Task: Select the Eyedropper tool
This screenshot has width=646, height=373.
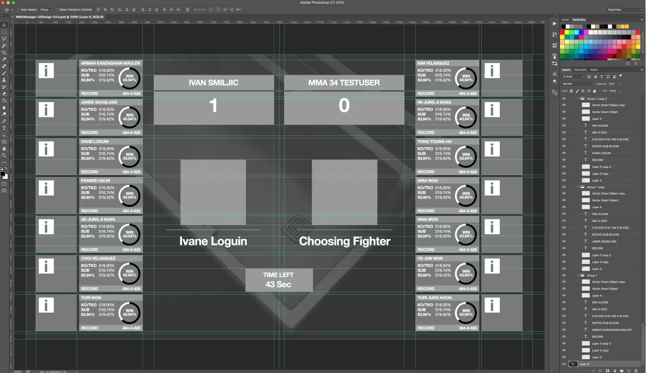Action: (4, 59)
